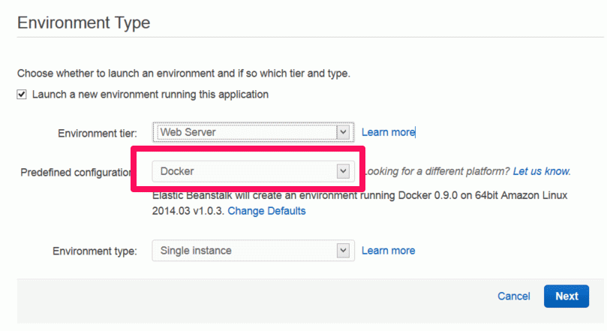Click Learn more beside Environment tier
Viewport: 607px width, 331px height.
click(x=388, y=132)
